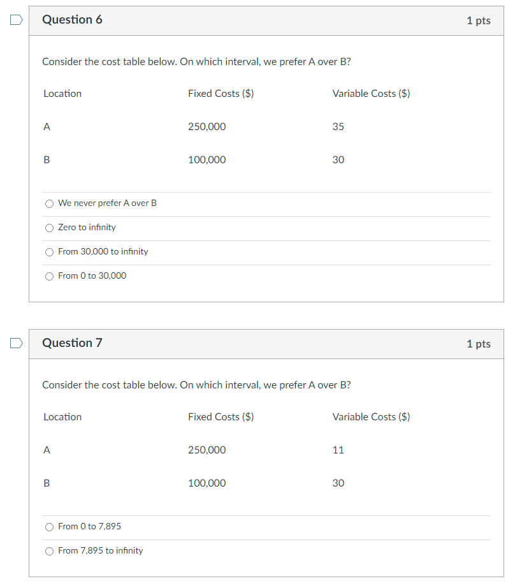Click the flag icon beside Question 7
The height and width of the screenshot is (588, 529).
point(15,342)
